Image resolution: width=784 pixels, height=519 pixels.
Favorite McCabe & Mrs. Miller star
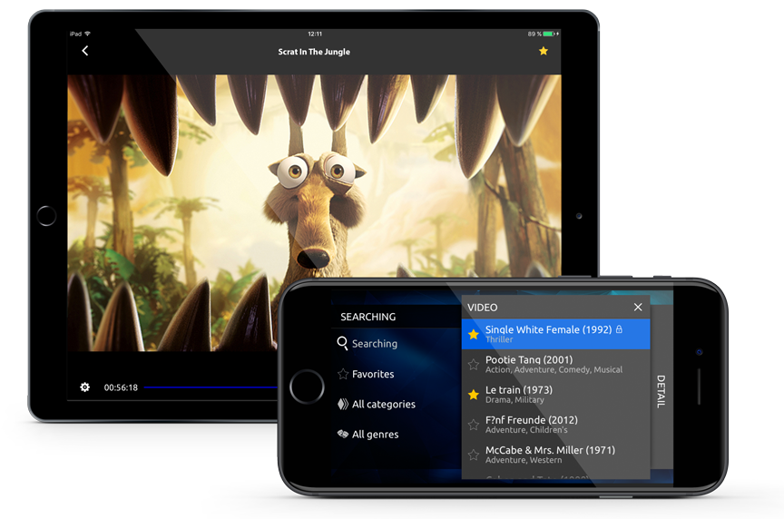tap(474, 455)
